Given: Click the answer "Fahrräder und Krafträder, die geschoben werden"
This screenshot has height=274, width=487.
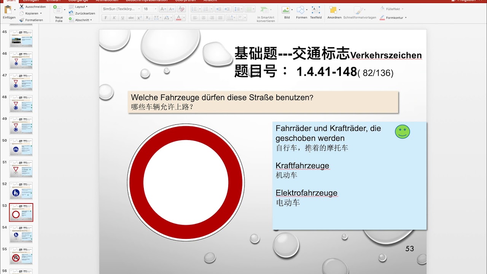Looking at the screenshot, I should coord(328,133).
